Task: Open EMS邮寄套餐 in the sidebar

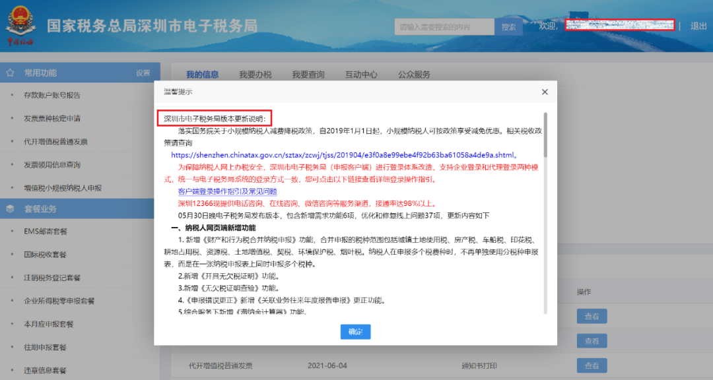Action: (x=46, y=232)
